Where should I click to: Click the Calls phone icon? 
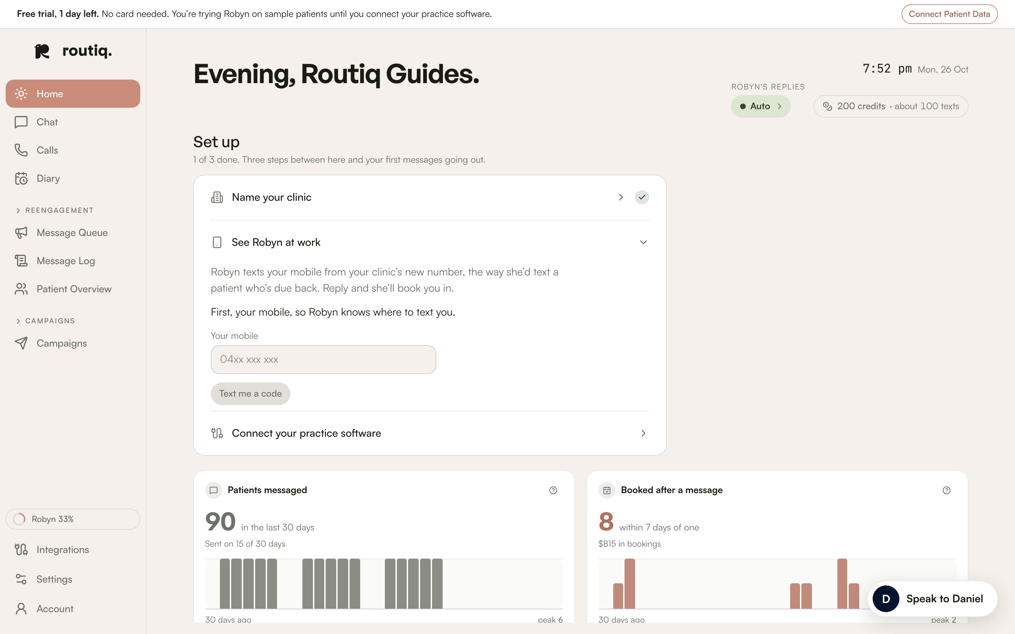(21, 150)
